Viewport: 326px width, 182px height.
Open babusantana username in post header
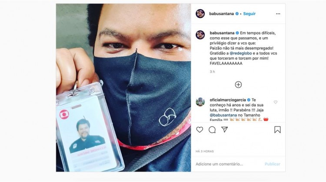coord(221,14)
